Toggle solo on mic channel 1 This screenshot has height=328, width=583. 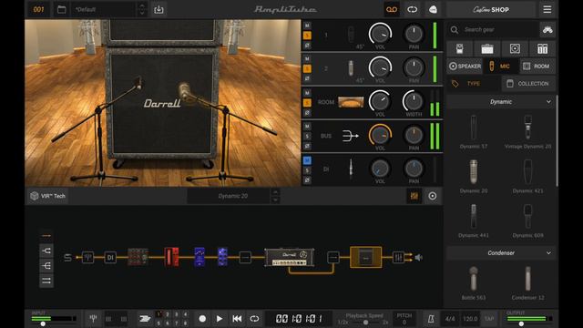[307, 36]
